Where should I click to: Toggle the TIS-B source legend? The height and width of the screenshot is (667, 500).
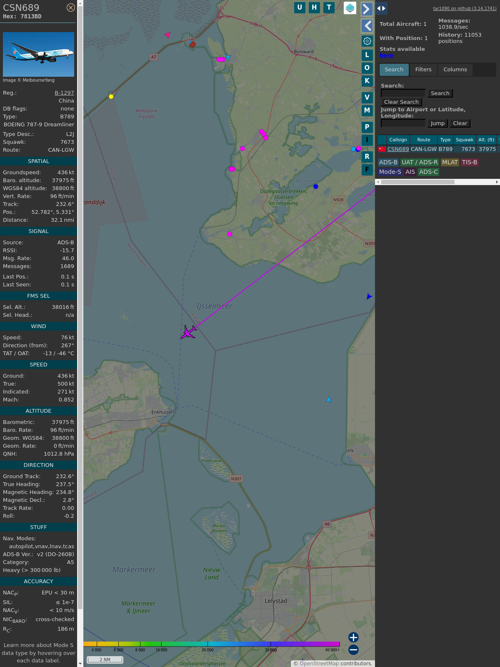[x=470, y=162]
